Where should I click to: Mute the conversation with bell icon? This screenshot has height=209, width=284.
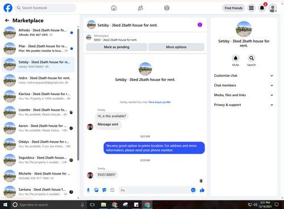pyautogui.click(x=236, y=58)
